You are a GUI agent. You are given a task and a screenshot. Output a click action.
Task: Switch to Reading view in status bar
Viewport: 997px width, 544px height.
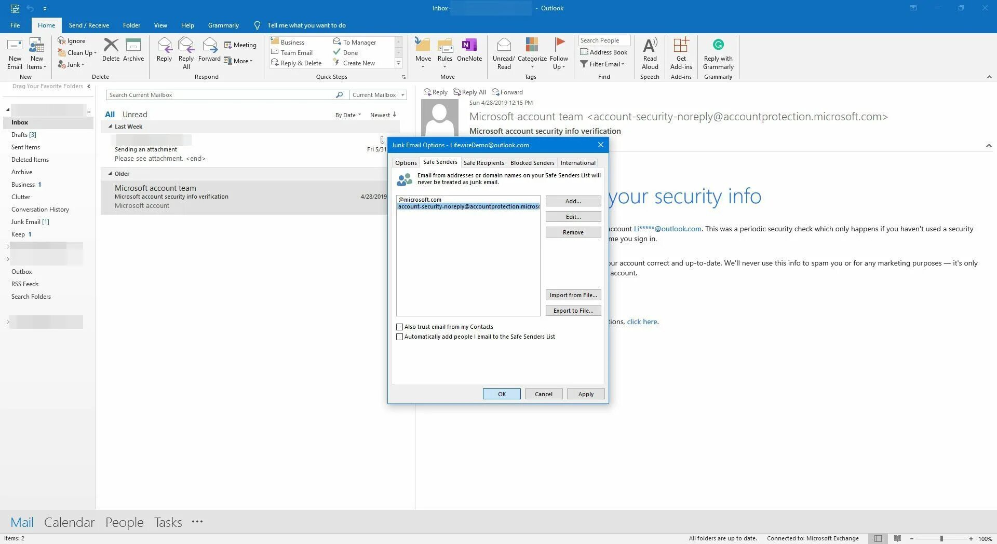tap(897, 538)
